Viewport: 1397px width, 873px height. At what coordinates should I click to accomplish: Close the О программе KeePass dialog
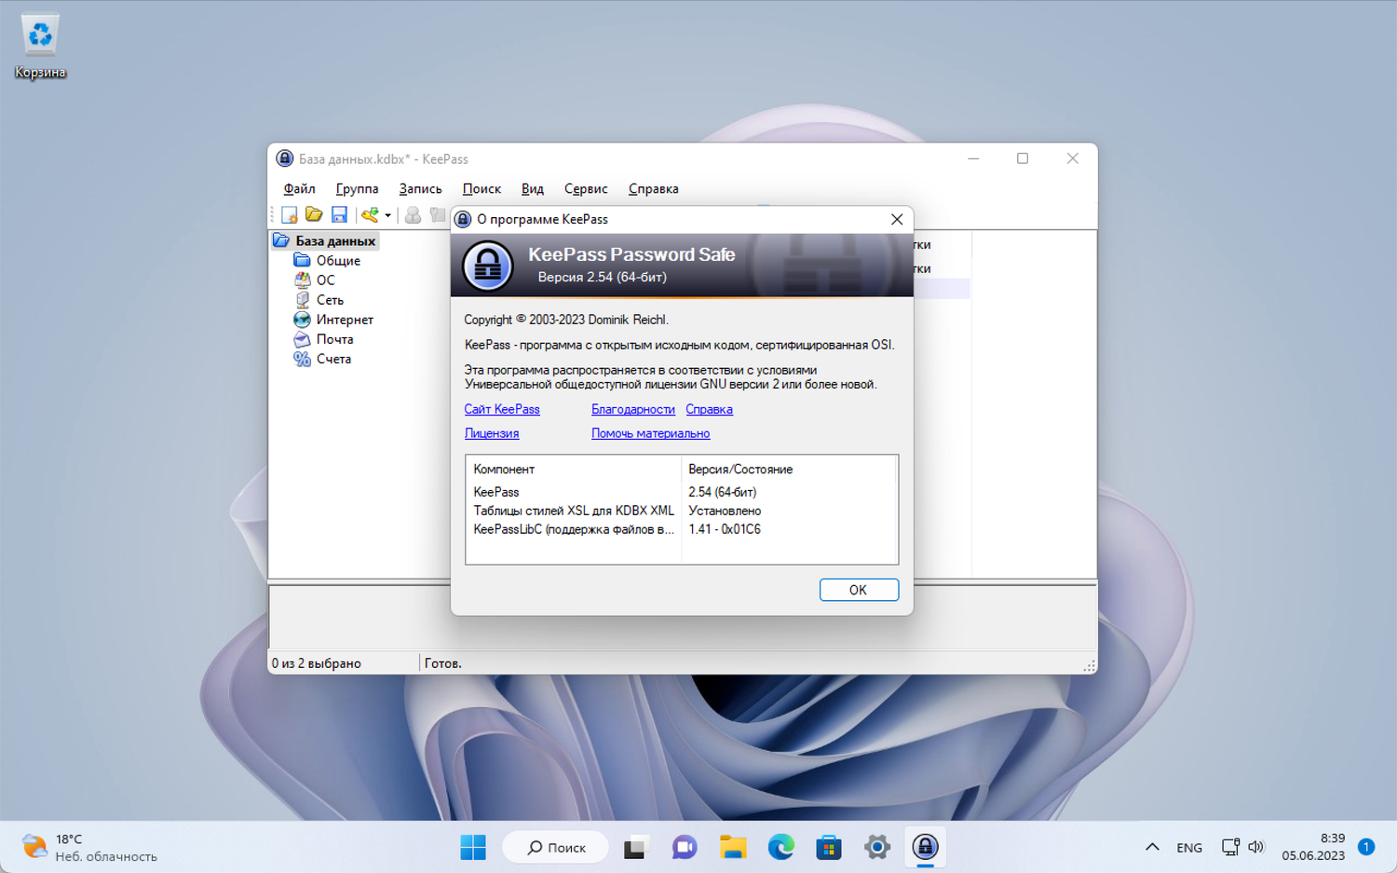coord(897,219)
